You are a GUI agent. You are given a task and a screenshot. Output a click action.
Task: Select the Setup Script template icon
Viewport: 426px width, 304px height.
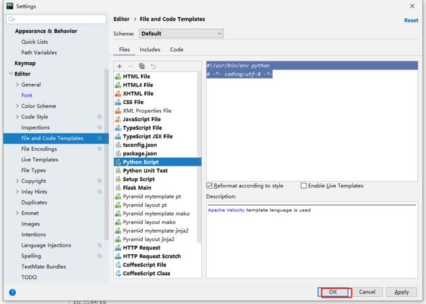click(x=118, y=180)
